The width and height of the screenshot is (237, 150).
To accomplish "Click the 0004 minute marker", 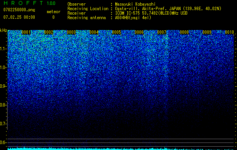I will point(94,32).
